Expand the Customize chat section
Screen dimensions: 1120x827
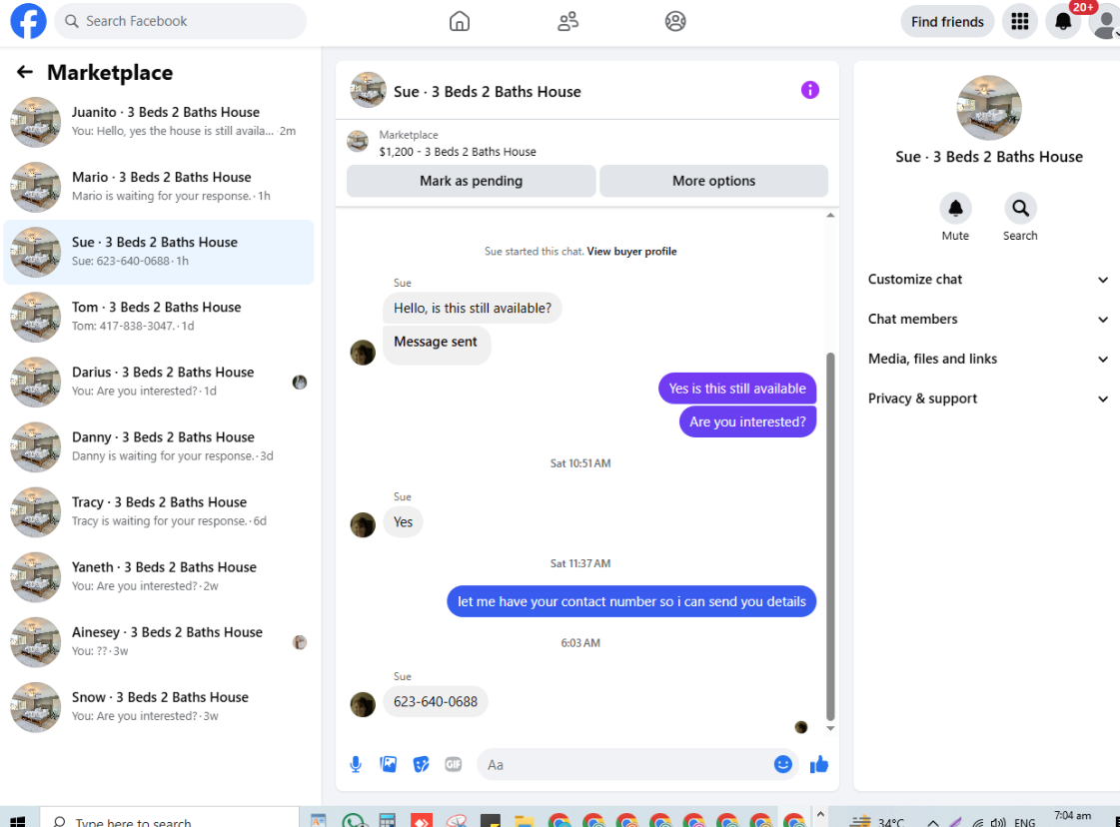point(988,280)
